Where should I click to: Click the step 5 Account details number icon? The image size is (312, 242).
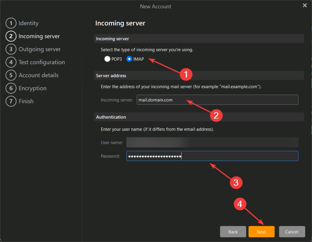[11, 75]
